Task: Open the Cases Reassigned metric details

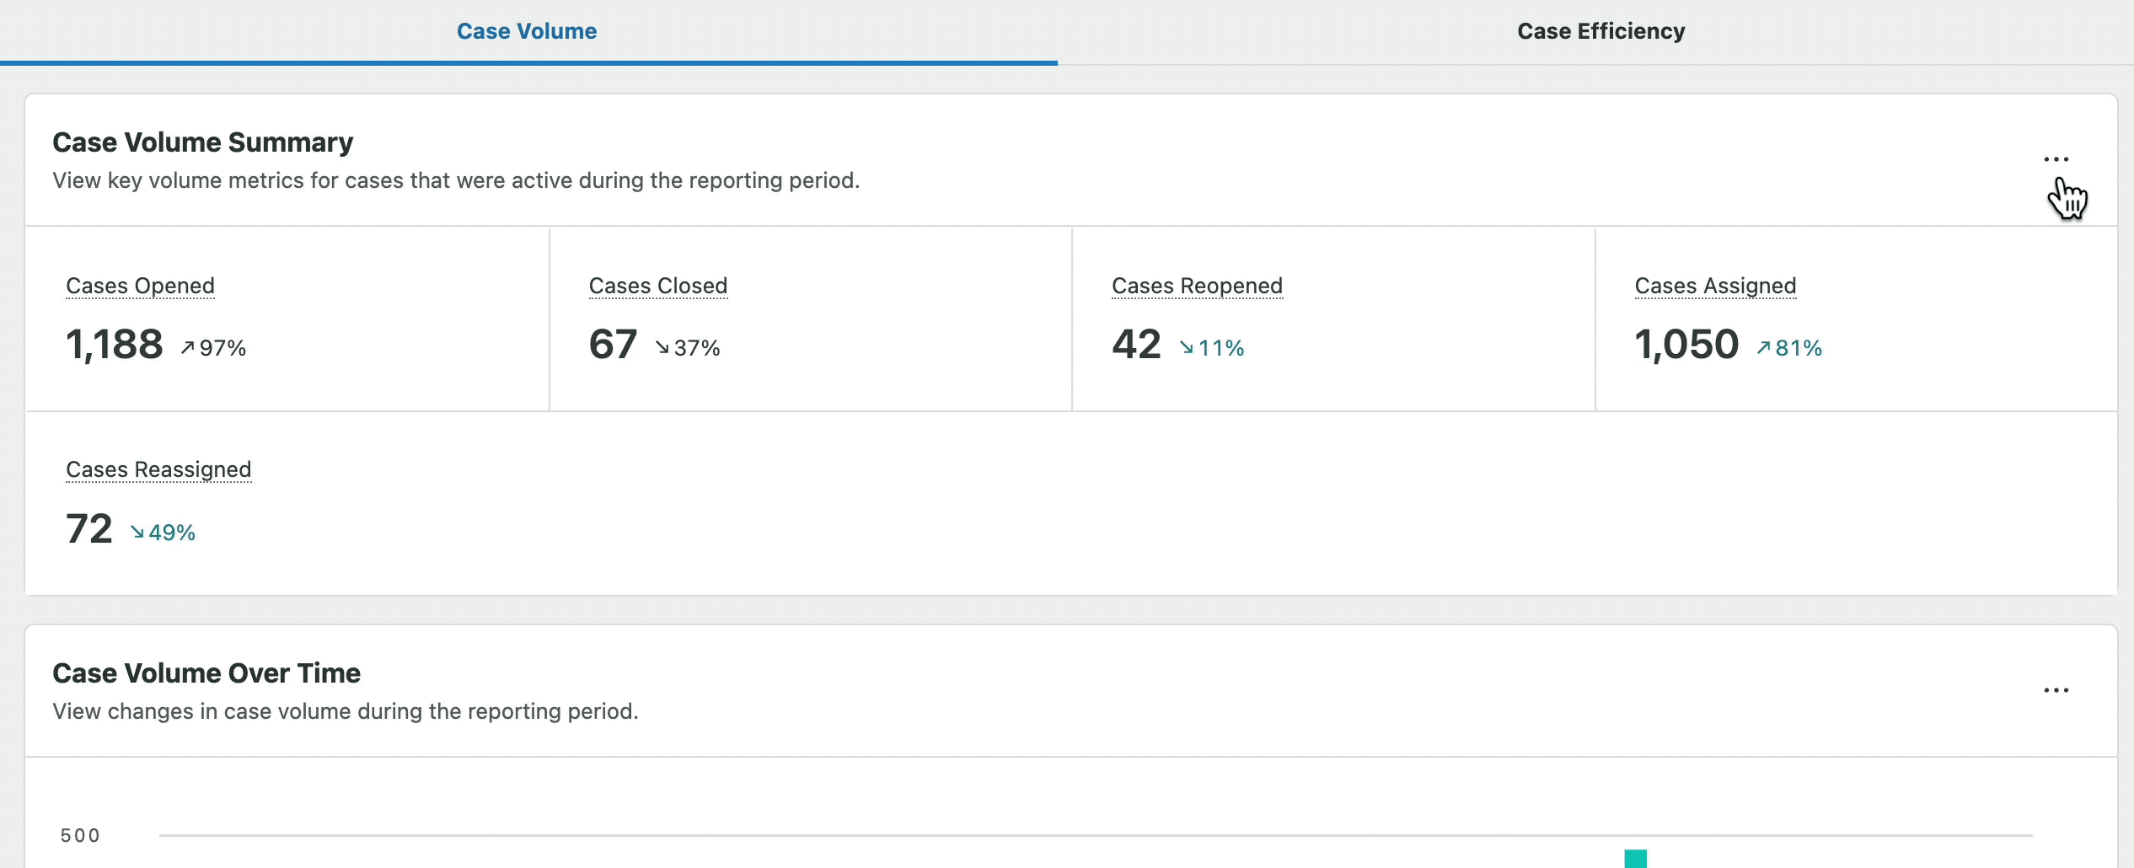Action: click(159, 469)
